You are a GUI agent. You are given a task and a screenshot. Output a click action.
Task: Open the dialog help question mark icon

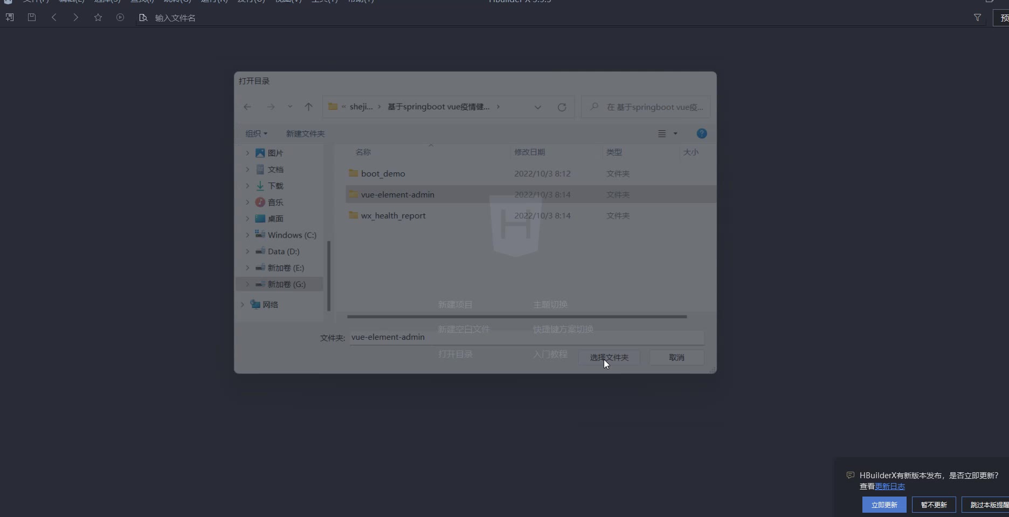(x=702, y=134)
